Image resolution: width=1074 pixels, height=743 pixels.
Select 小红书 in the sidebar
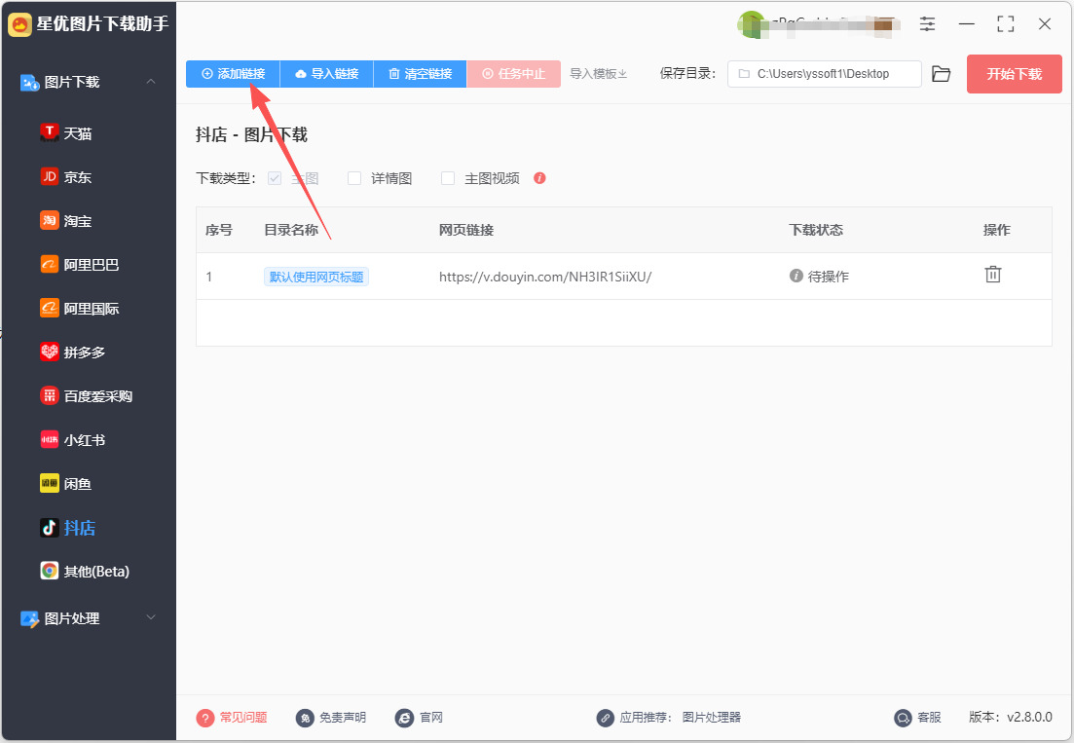point(73,439)
